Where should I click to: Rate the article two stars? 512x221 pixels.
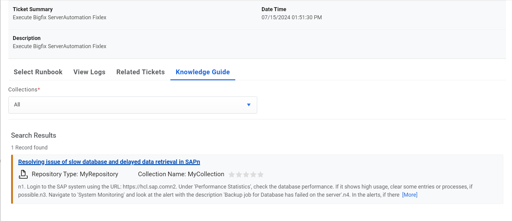click(x=239, y=174)
